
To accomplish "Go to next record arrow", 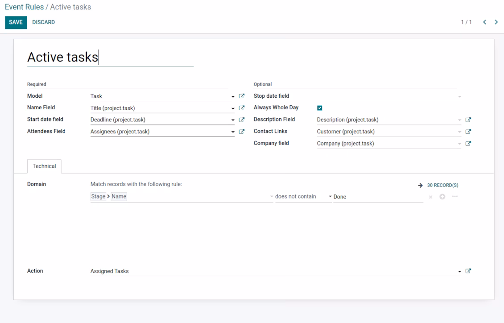I will click(x=496, y=22).
